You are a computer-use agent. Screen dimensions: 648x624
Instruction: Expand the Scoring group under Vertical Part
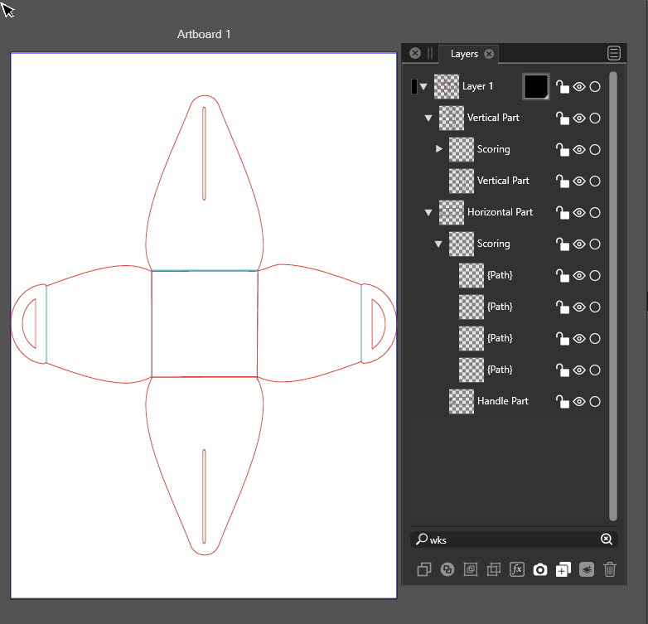point(439,149)
